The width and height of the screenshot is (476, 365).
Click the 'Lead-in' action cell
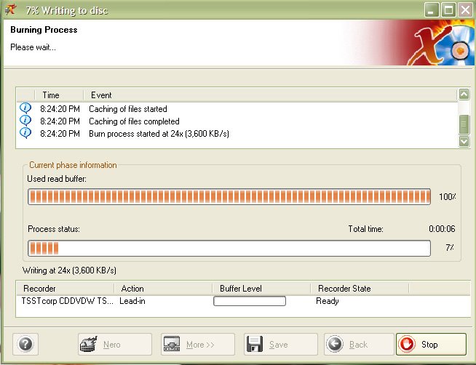point(132,301)
